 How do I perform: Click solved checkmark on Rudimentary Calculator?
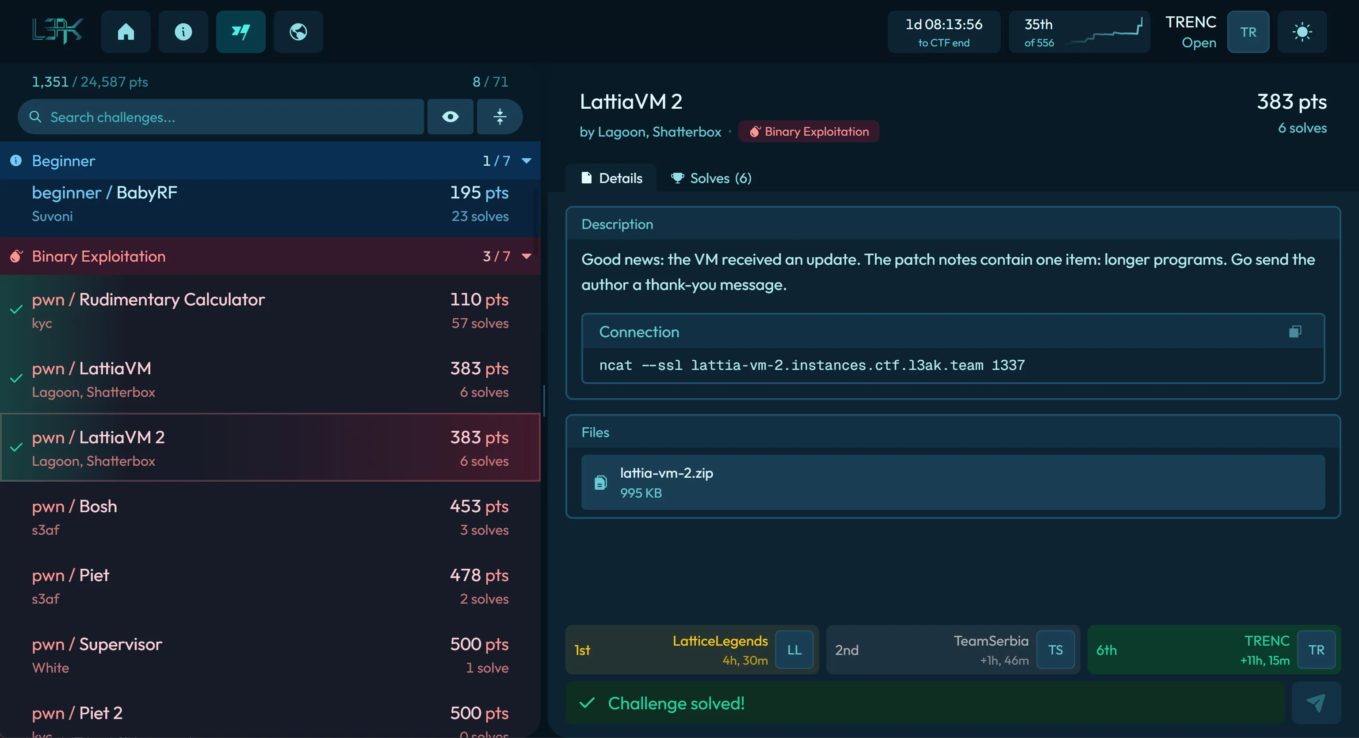[x=16, y=310]
